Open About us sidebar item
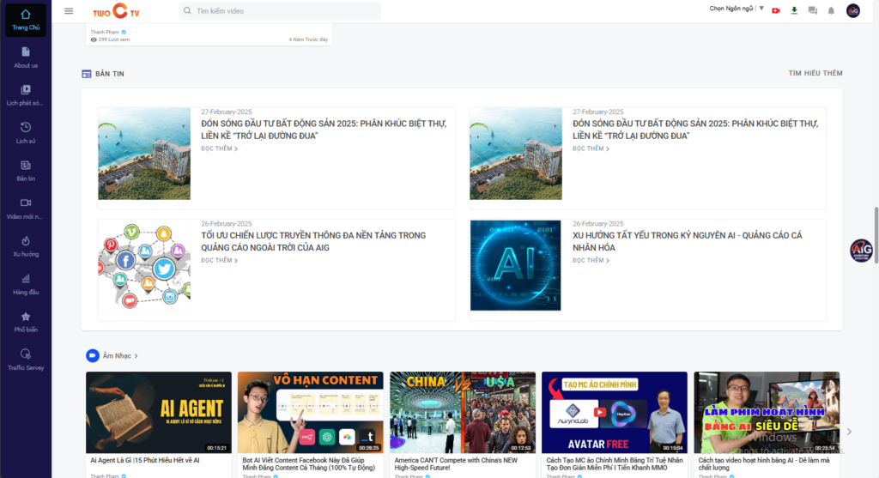 pyautogui.click(x=26, y=57)
